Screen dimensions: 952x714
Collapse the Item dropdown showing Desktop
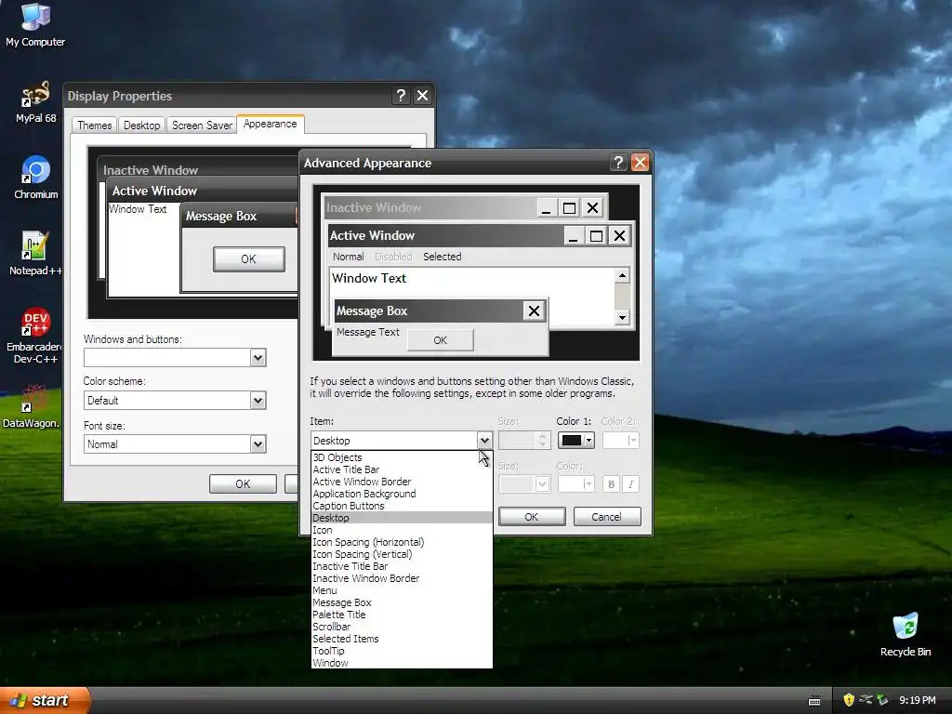pos(483,440)
